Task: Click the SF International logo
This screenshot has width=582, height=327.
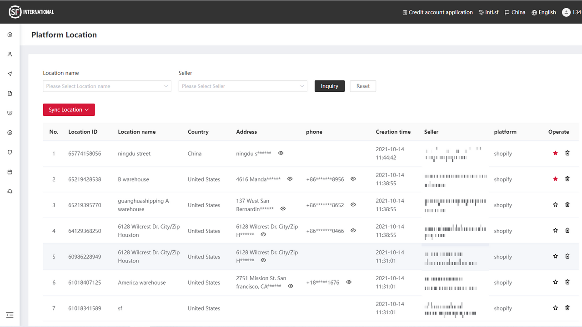Action: (x=31, y=12)
